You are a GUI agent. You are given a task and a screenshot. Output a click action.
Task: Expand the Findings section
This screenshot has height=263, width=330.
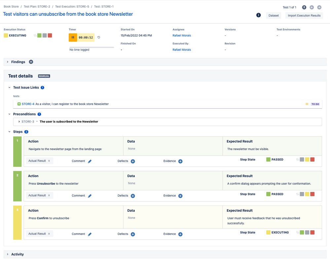[8, 62]
